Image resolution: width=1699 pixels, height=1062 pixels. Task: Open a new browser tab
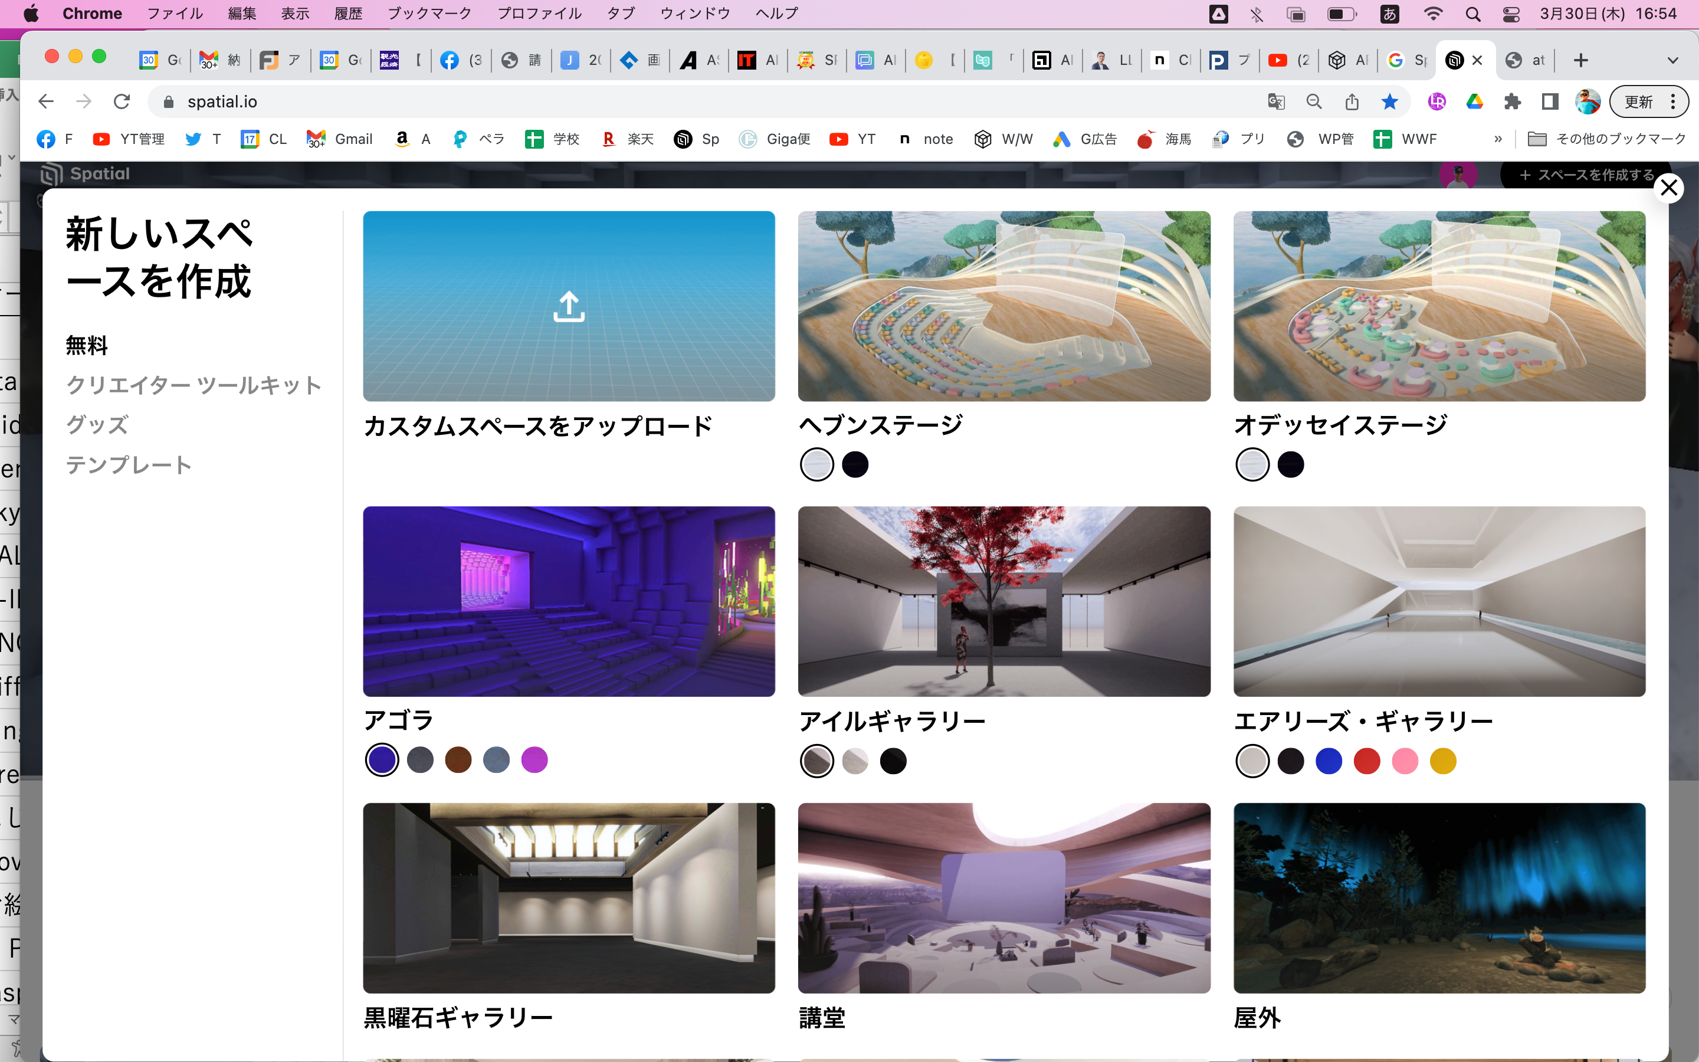(x=1580, y=60)
